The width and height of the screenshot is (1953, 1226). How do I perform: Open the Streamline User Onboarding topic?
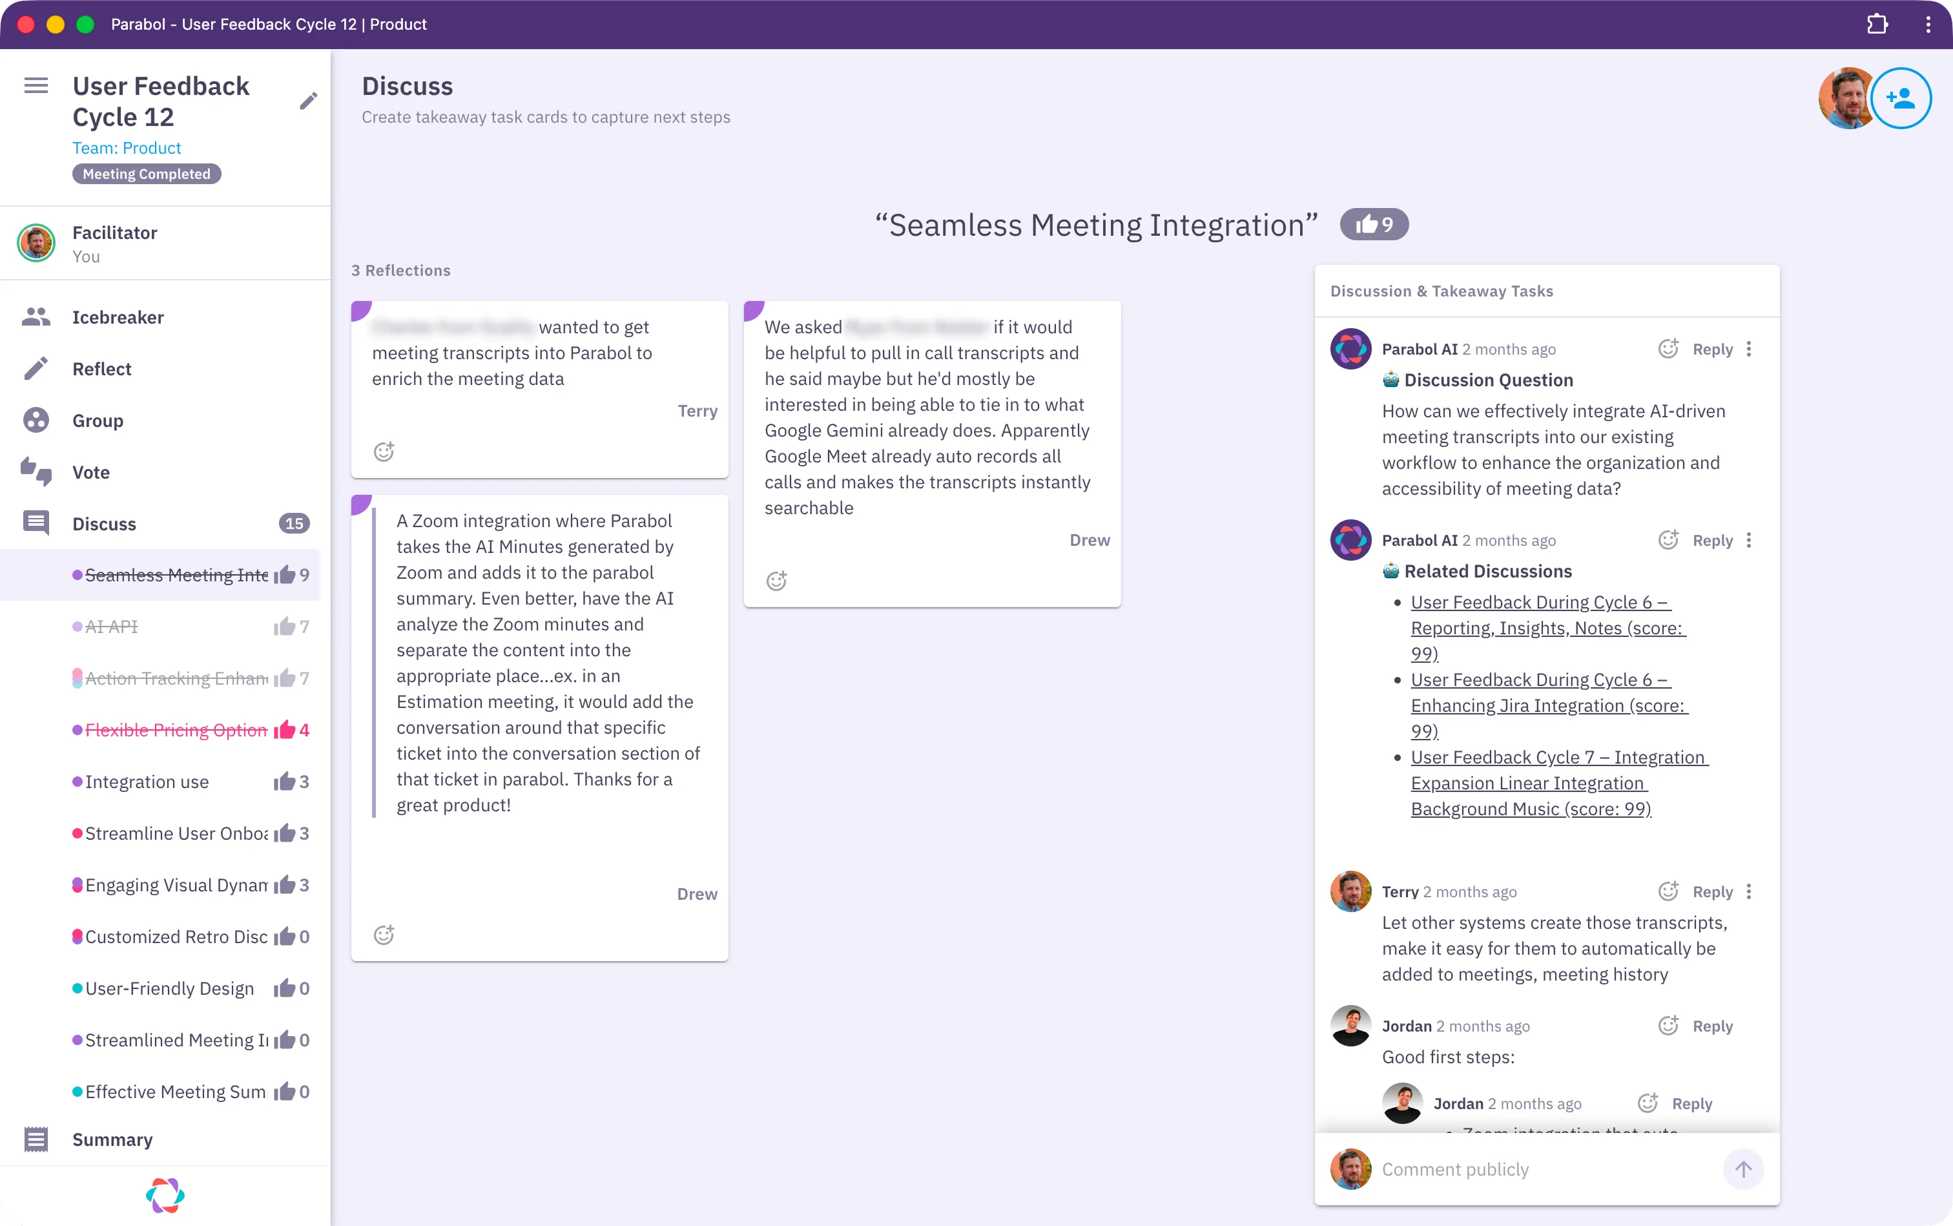point(161,833)
